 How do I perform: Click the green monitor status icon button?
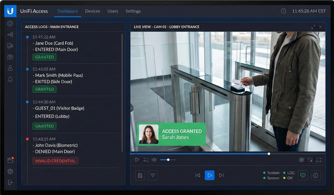pos(303,175)
